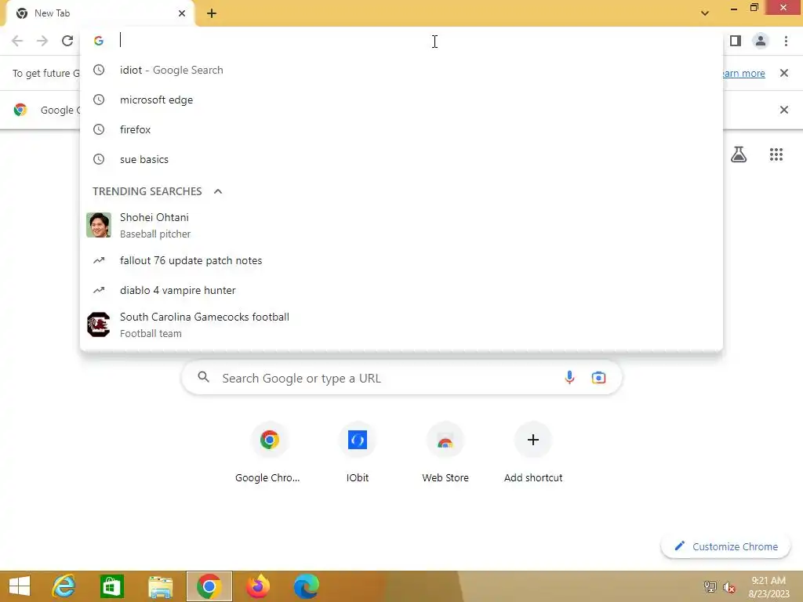Click the active Chrome taskbar icon
803x602 pixels.
coord(209,586)
